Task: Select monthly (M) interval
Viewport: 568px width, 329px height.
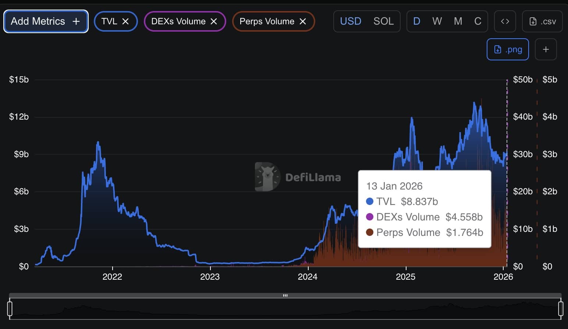Action: pyautogui.click(x=458, y=21)
